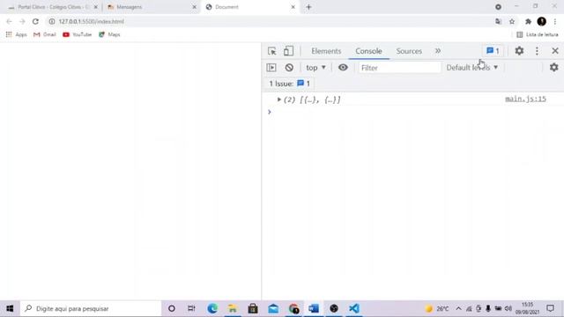The width and height of the screenshot is (564, 317).
Task: Open the Default levels dropdown
Action: (472, 68)
